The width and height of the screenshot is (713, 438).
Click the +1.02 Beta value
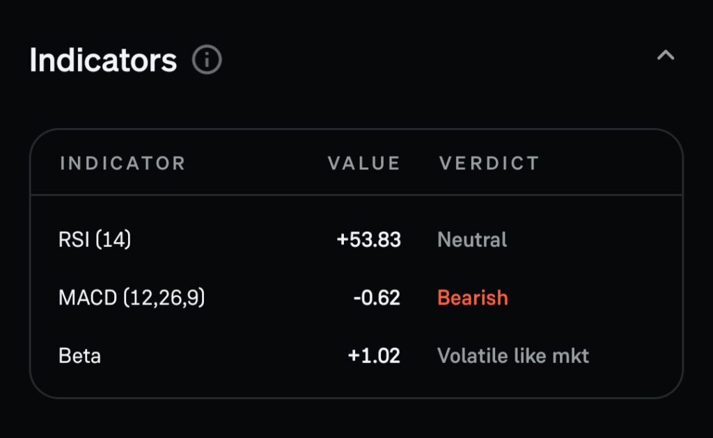(374, 356)
